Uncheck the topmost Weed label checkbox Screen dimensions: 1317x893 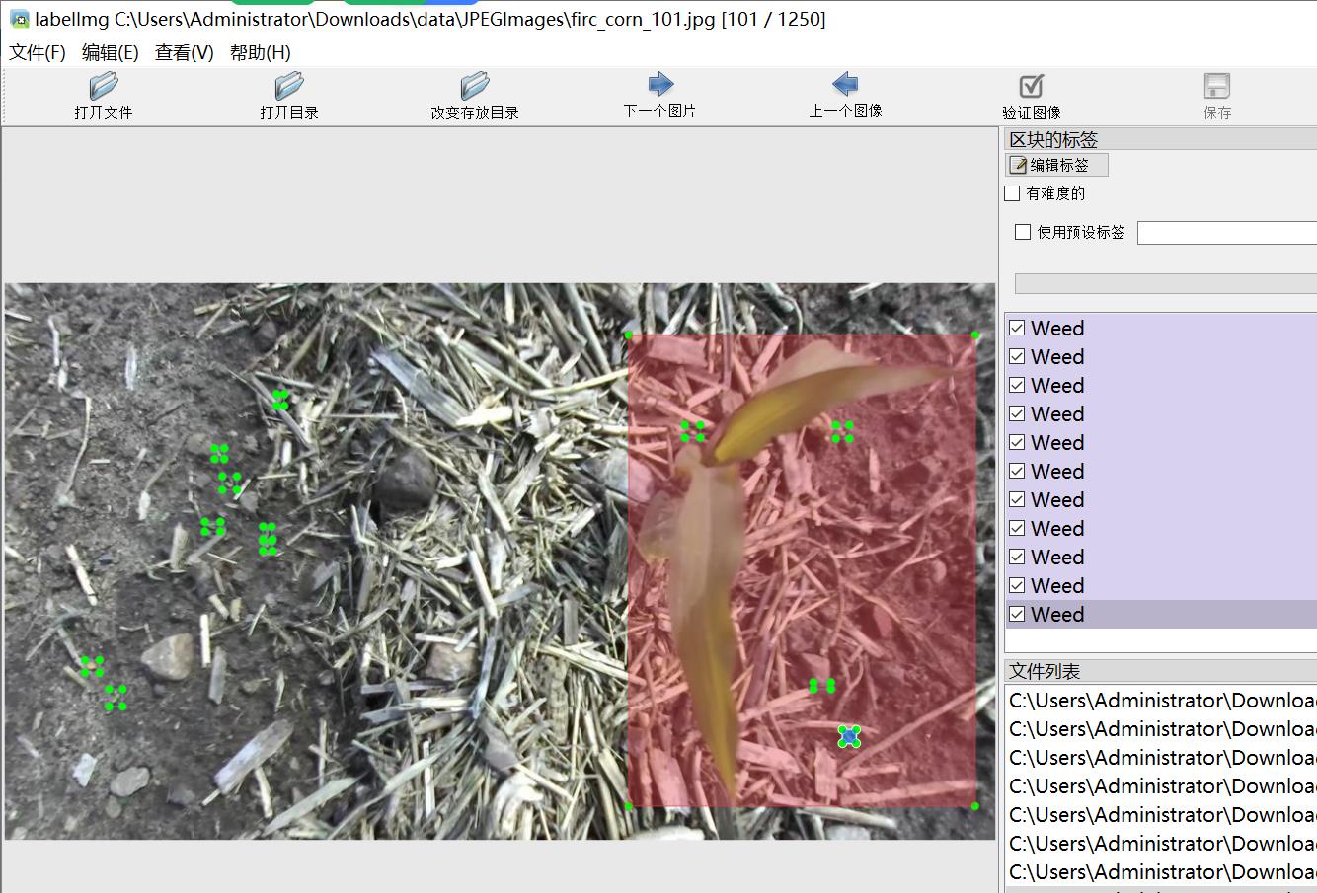[x=1017, y=328]
